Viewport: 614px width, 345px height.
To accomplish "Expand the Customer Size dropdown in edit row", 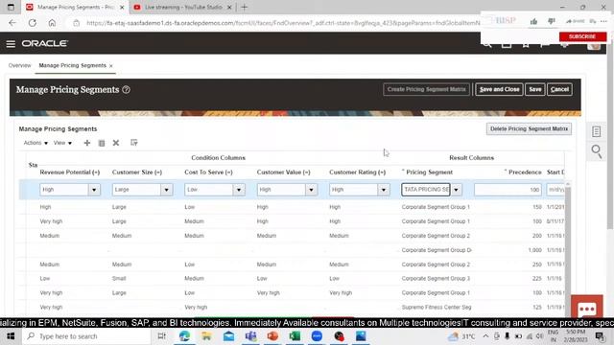I will click(166, 190).
